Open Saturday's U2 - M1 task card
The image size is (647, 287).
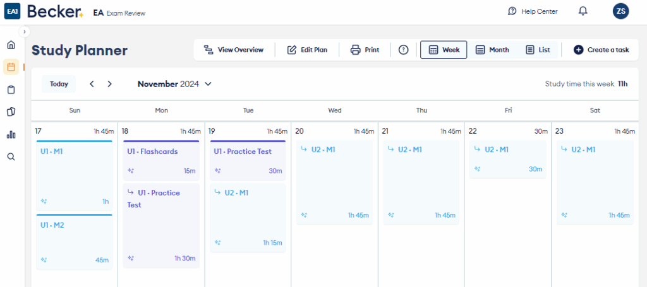(595, 182)
